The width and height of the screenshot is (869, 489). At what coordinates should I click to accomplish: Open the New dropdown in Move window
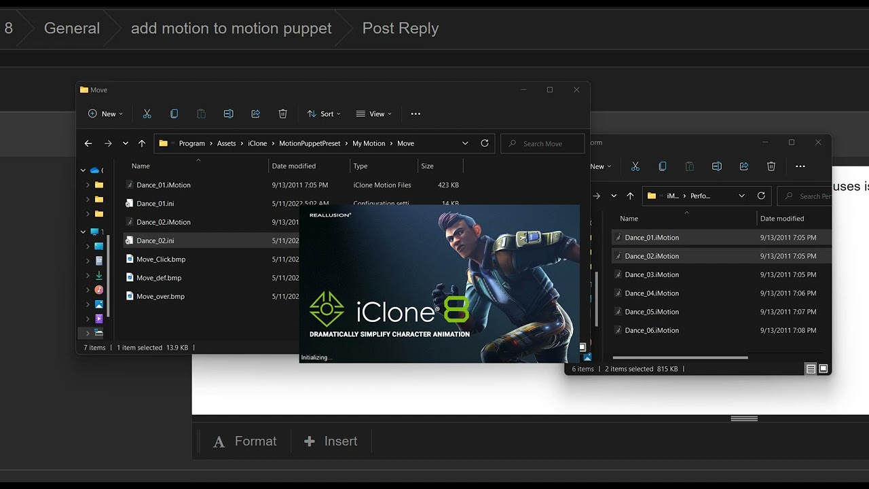pyautogui.click(x=106, y=114)
